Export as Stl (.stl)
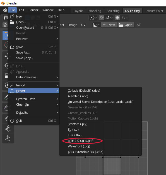 coord(100,130)
